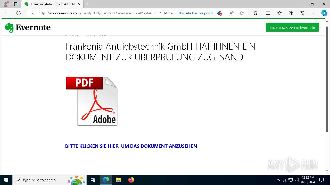Click the evernote.com address bar URL
Screen dimensions: 330x185
tap(107, 13)
